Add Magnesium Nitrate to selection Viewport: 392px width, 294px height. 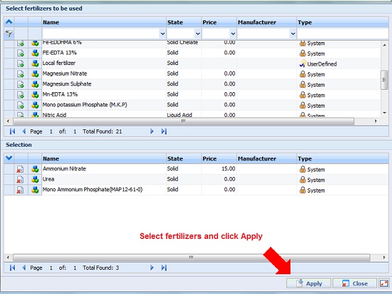coord(21,74)
